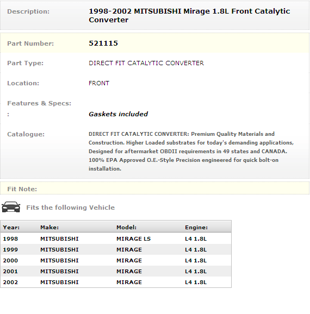
Task: Click the Year column header
Action: pyautogui.click(x=11, y=227)
